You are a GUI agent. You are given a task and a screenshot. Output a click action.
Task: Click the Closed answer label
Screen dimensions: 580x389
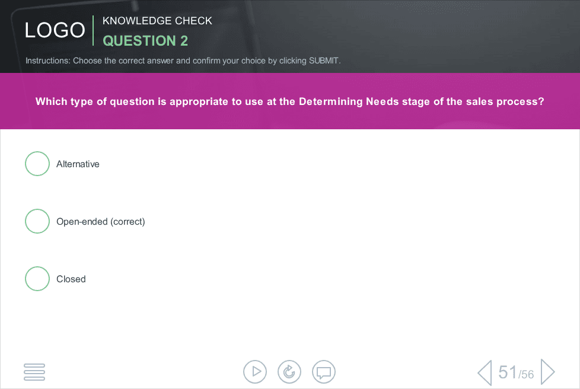[71, 279]
